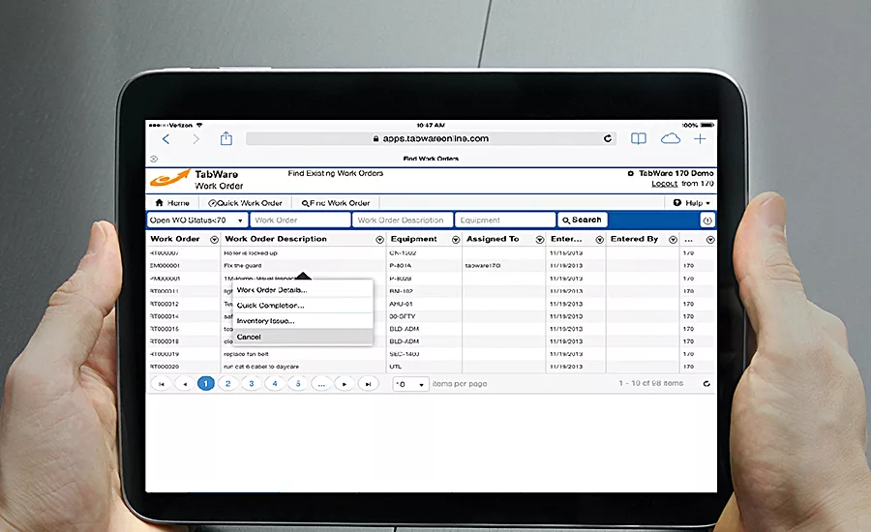
Task: Open items per page dropdown
Action: (x=410, y=384)
